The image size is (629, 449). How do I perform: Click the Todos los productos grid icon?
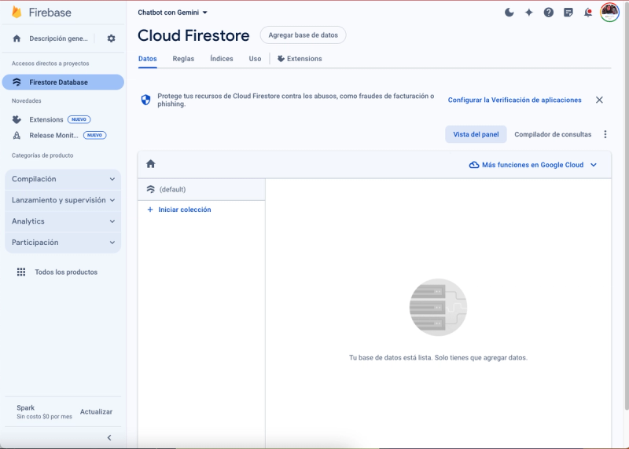tap(21, 272)
